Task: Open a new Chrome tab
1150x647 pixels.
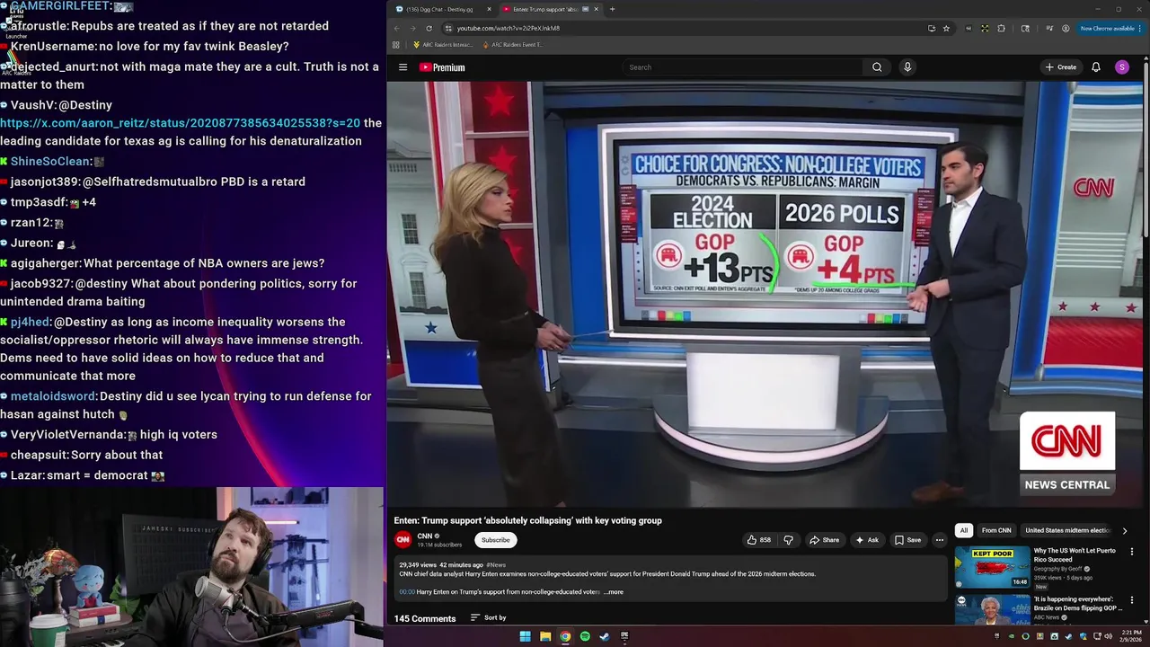Action: click(x=612, y=9)
